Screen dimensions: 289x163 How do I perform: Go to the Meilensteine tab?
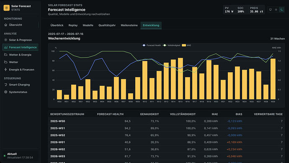click(129, 25)
